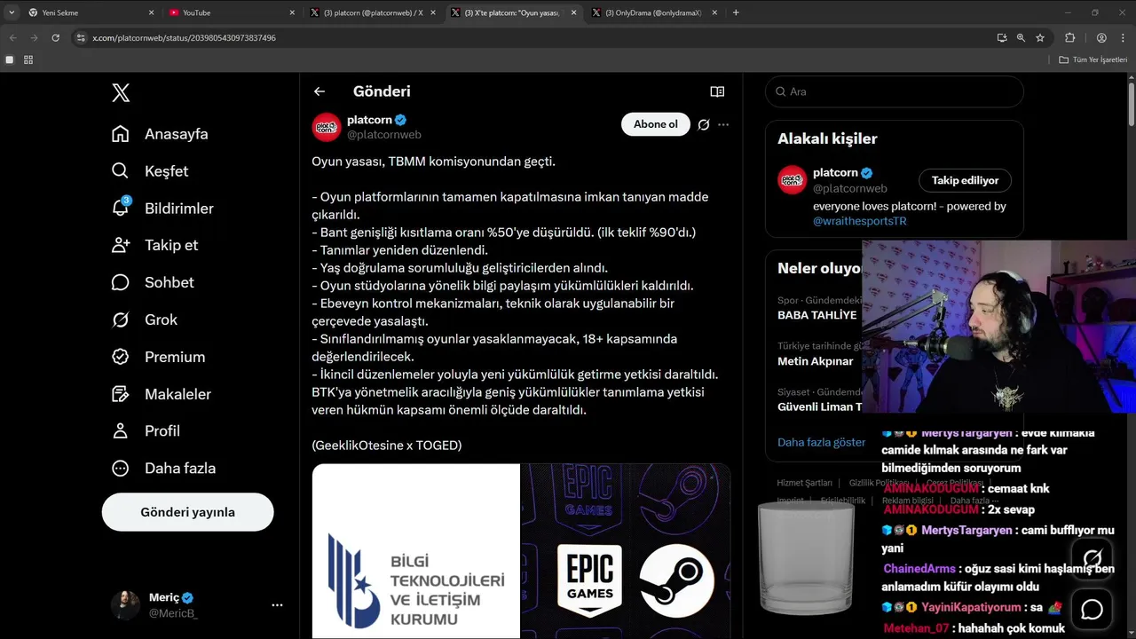Open Hizmet Şartları footer link
Viewport: 1136px width, 639px height.
click(804, 483)
